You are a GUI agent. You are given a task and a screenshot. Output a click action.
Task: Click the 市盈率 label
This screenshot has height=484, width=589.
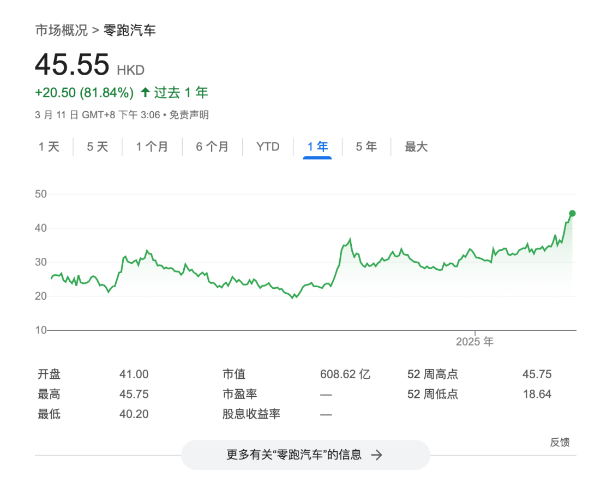[x=239, y=394]
